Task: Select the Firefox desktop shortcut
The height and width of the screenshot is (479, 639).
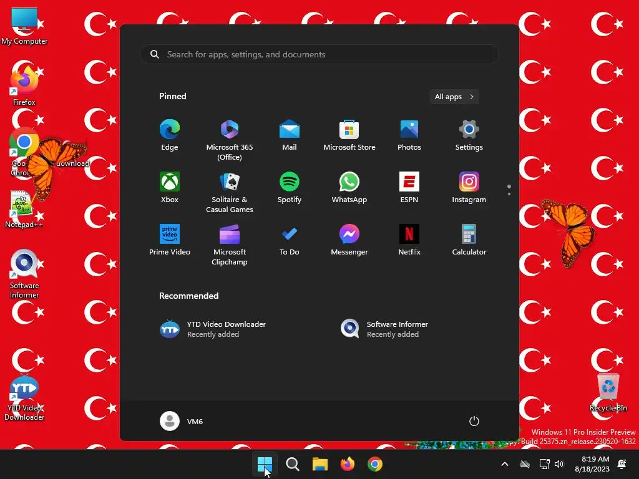Action: click(x=24, y=86)
